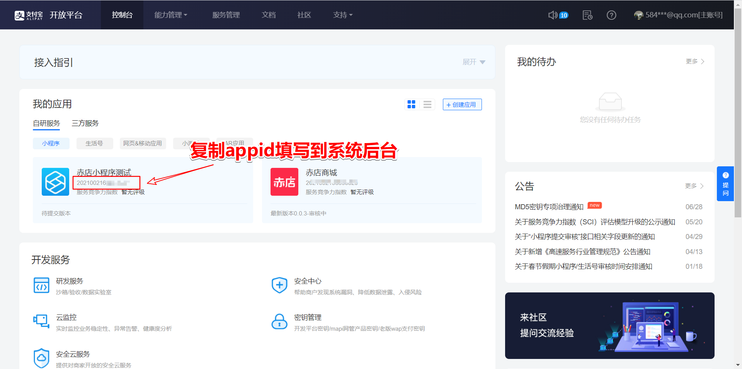Open the 控制台 nav item
This screenshot has width=742, height=369.
point(122,15)
